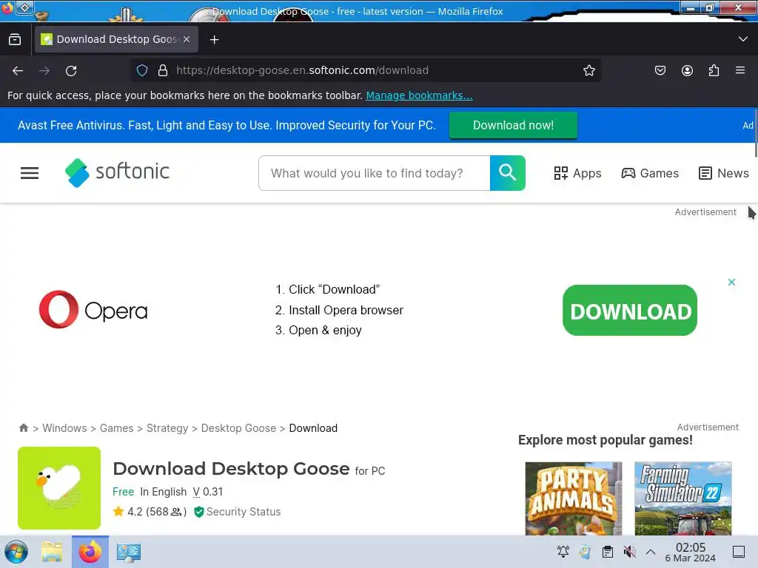Click show desktop button in taskbar
Viewport: 758px width, 568px height.
pos(739,552)
